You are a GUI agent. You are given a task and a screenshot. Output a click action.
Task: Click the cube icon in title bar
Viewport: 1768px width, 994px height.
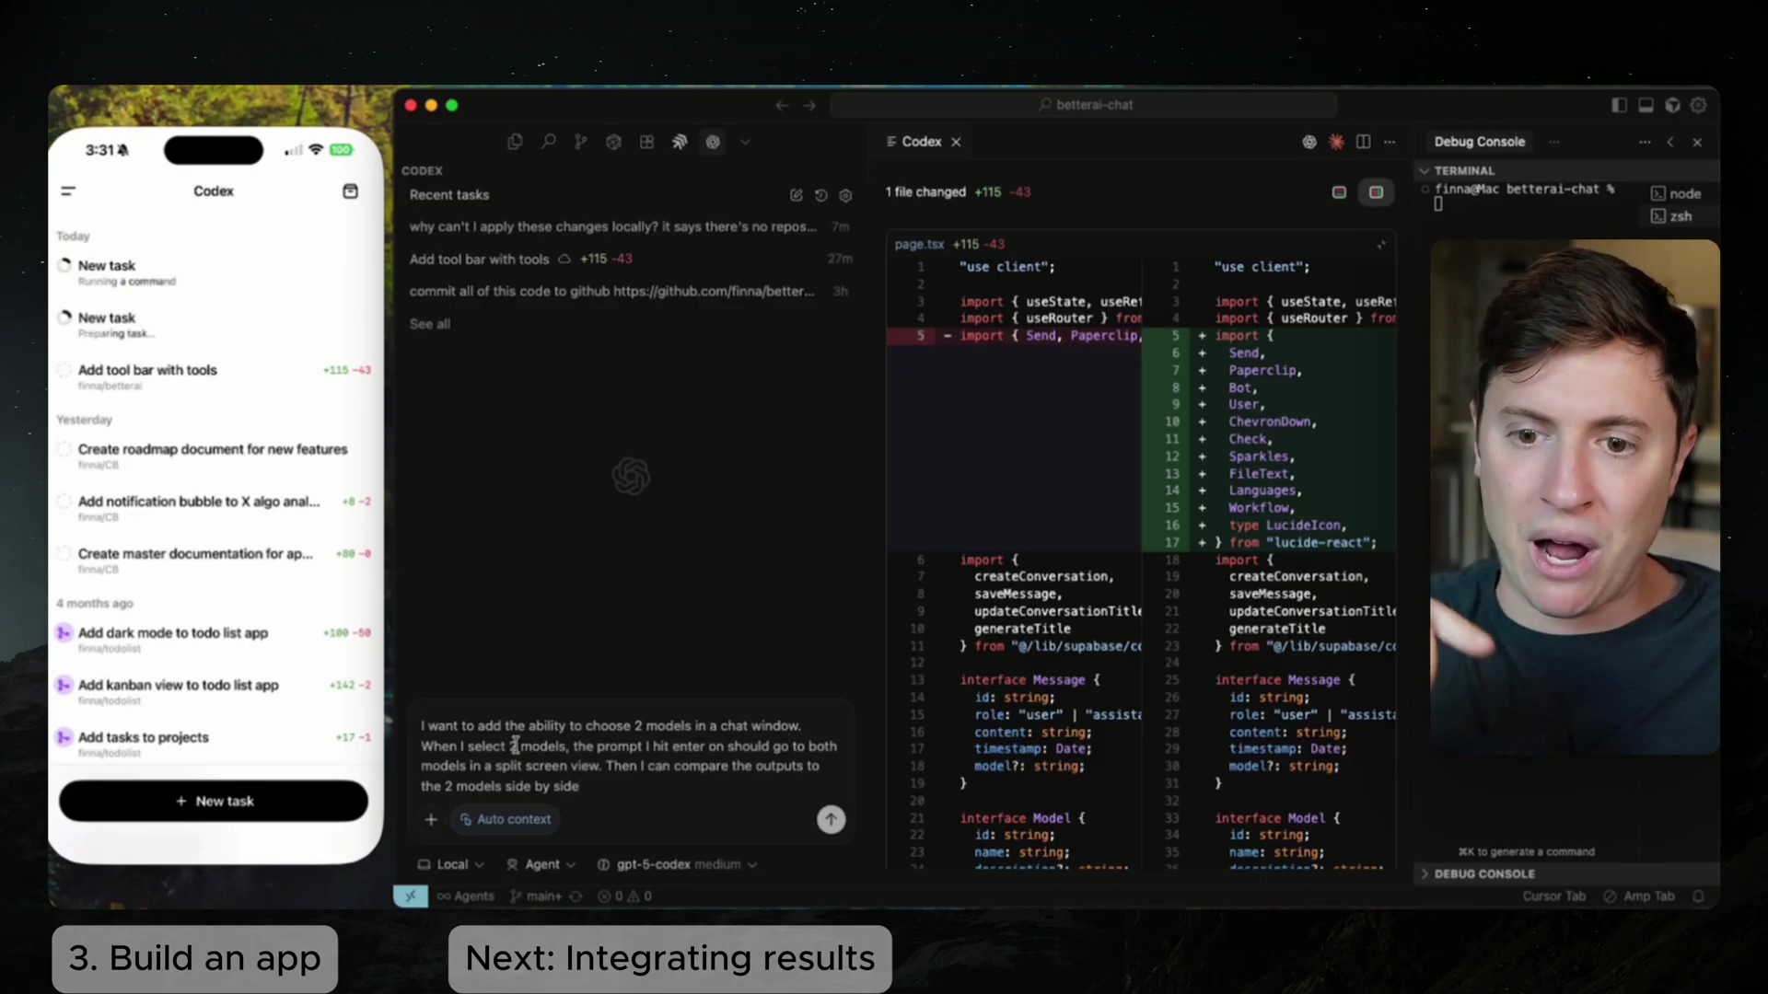coord(1673,105)
